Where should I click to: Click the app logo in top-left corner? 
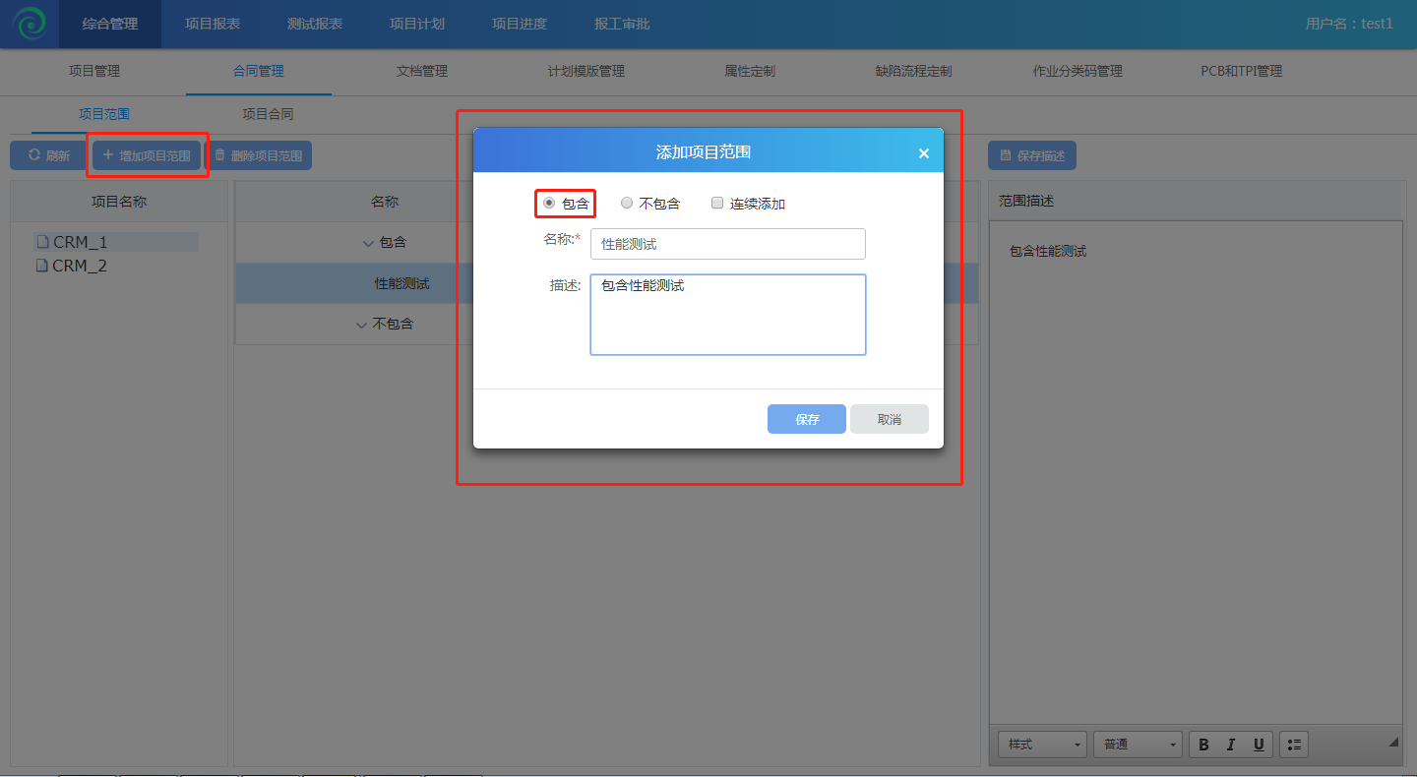coord(30,24)
